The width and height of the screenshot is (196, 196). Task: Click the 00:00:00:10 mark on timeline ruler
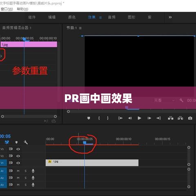pyautogui.click(x=124, y=139)
